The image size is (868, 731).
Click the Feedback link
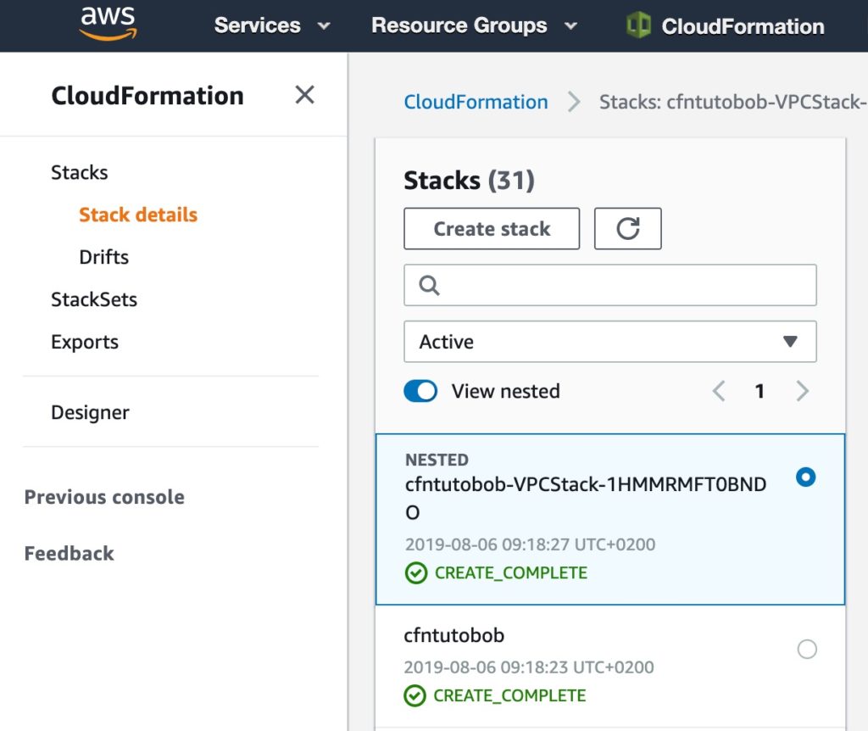pos(70,553)
